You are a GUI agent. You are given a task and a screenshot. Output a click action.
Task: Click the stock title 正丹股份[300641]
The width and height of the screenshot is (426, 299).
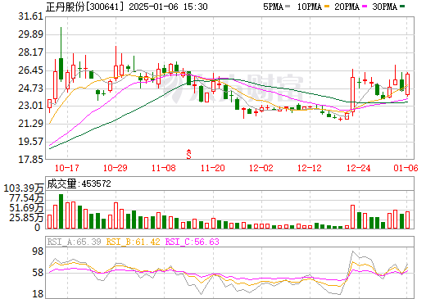coord(85,7)
